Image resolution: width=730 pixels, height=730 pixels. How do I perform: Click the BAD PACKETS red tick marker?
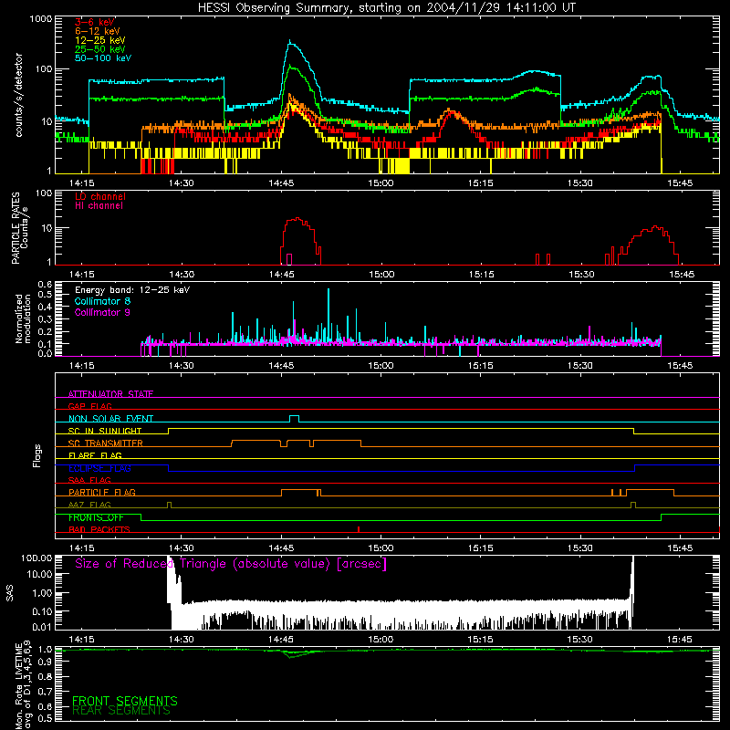click(x=359, y=529)
